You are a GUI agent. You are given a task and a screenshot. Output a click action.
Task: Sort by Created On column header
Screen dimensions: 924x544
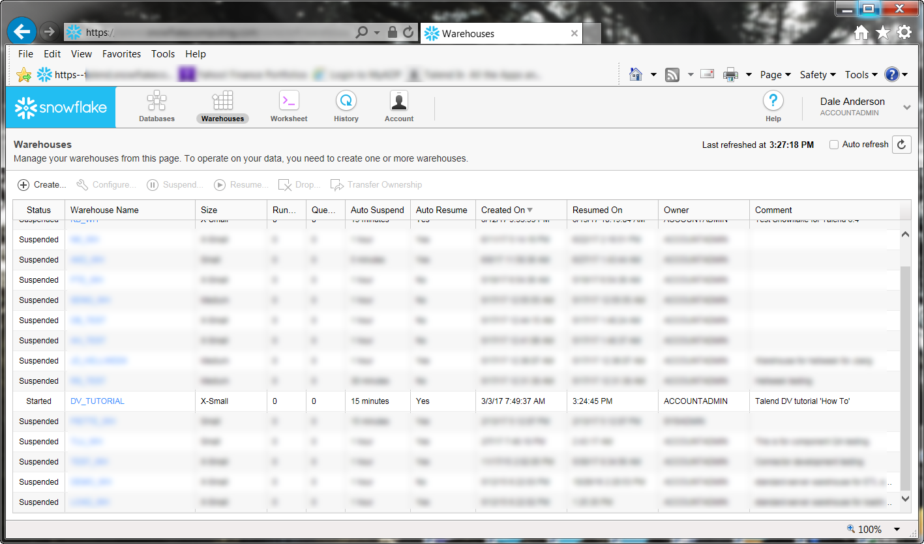point(503,210)
